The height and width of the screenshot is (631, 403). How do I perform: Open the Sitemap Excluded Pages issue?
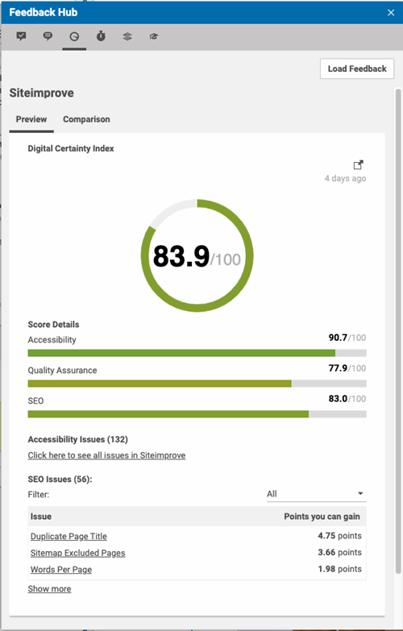pyautogui.click(x=77, y=553)
